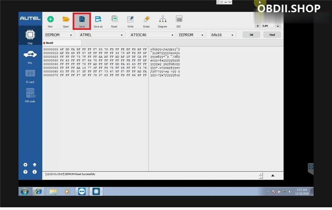Image resolution: width=332 pixels, height=210 pixels.
Task: Open the ATMEL manufacturer dropdown
Action: [x=102, y=35]
